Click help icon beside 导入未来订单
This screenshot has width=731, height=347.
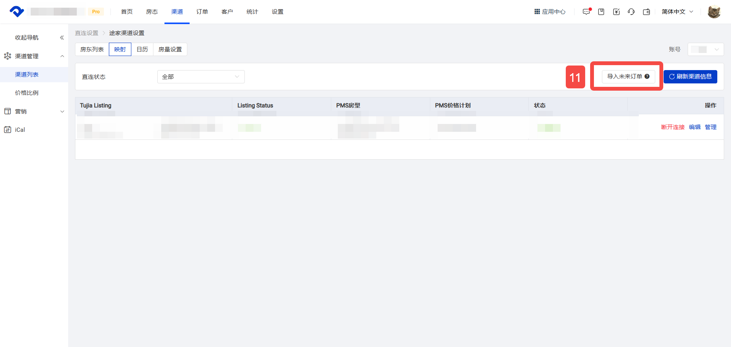pyautogui.click(x=647, y=77)
